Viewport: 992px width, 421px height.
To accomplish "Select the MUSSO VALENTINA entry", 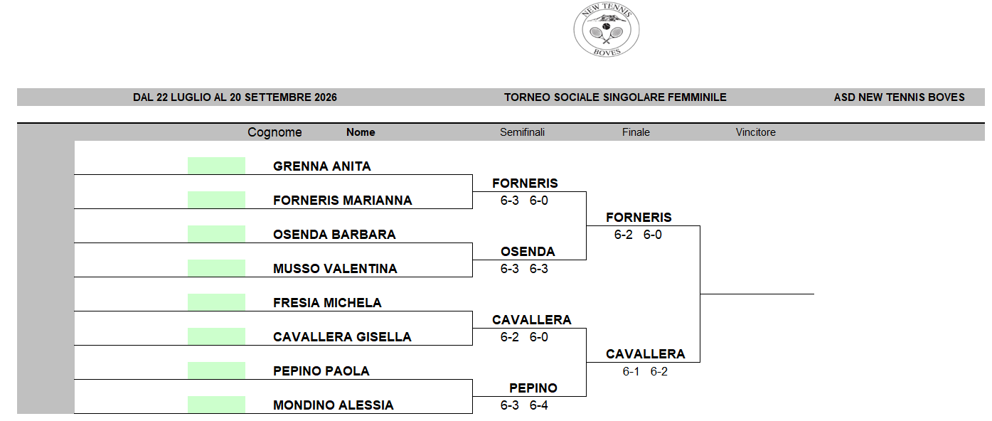I will tap(335, 269).
